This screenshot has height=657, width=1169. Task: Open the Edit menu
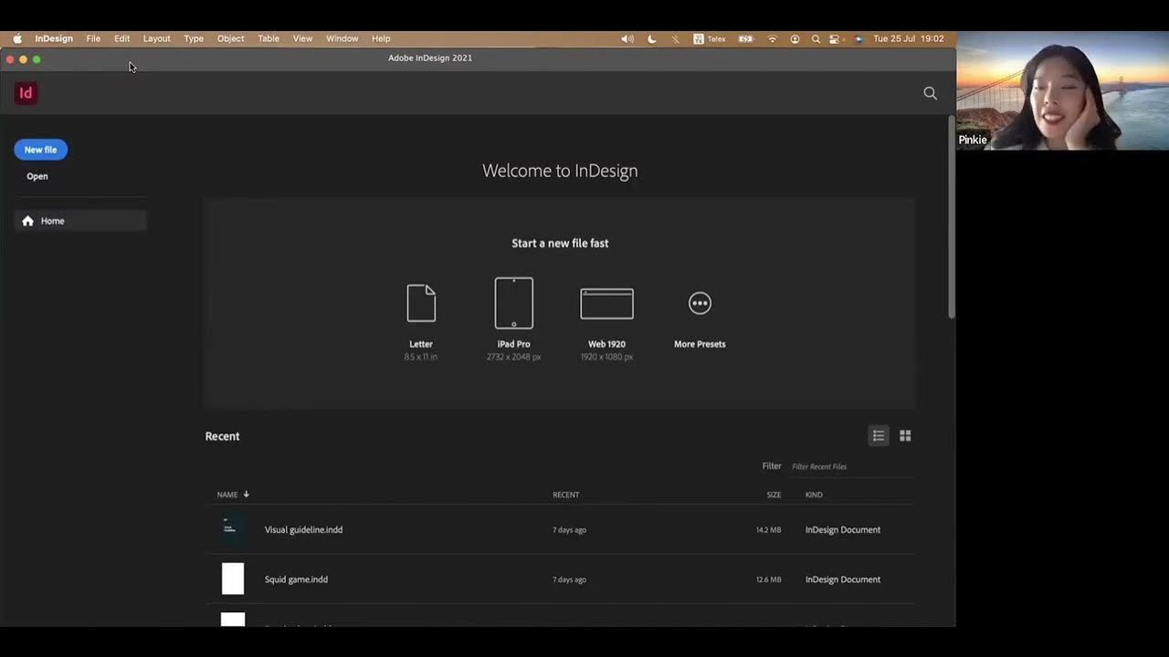point(122,38)
